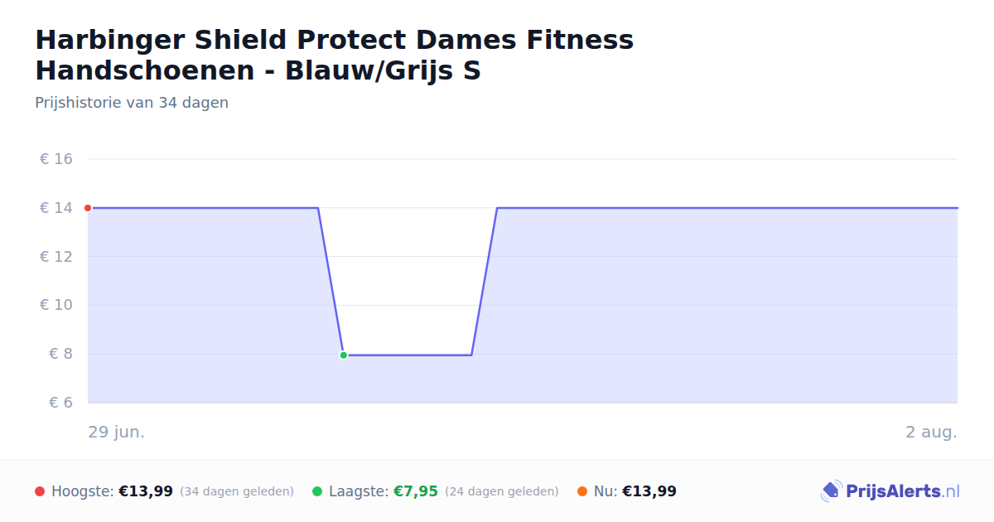
Task: Click the € 6 axis label
Action: click(x=61, y=403)
